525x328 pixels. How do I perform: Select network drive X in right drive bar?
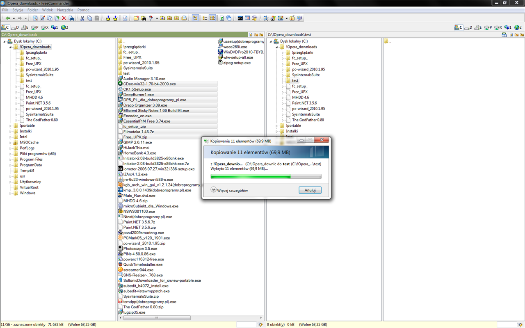498,27
